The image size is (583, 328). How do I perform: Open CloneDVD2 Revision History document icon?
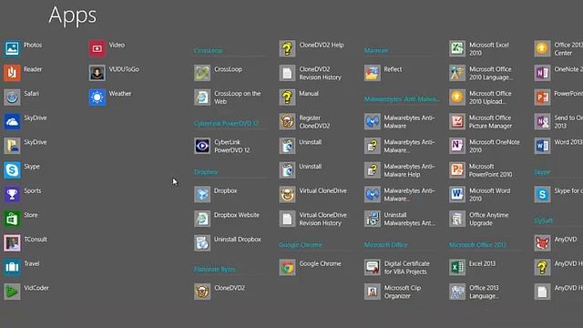pos(288,73)
